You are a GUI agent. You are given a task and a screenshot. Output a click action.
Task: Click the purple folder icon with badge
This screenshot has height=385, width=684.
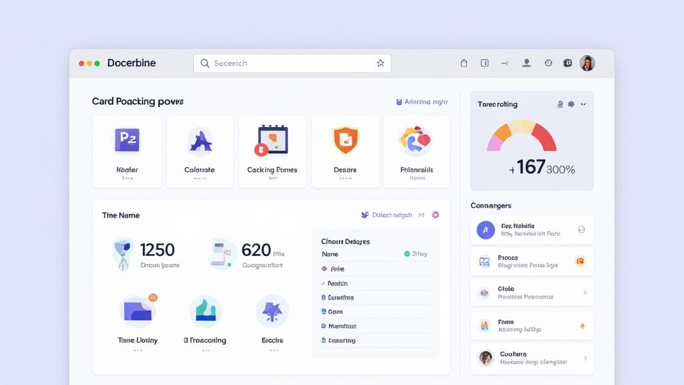[x=138, y=310]
